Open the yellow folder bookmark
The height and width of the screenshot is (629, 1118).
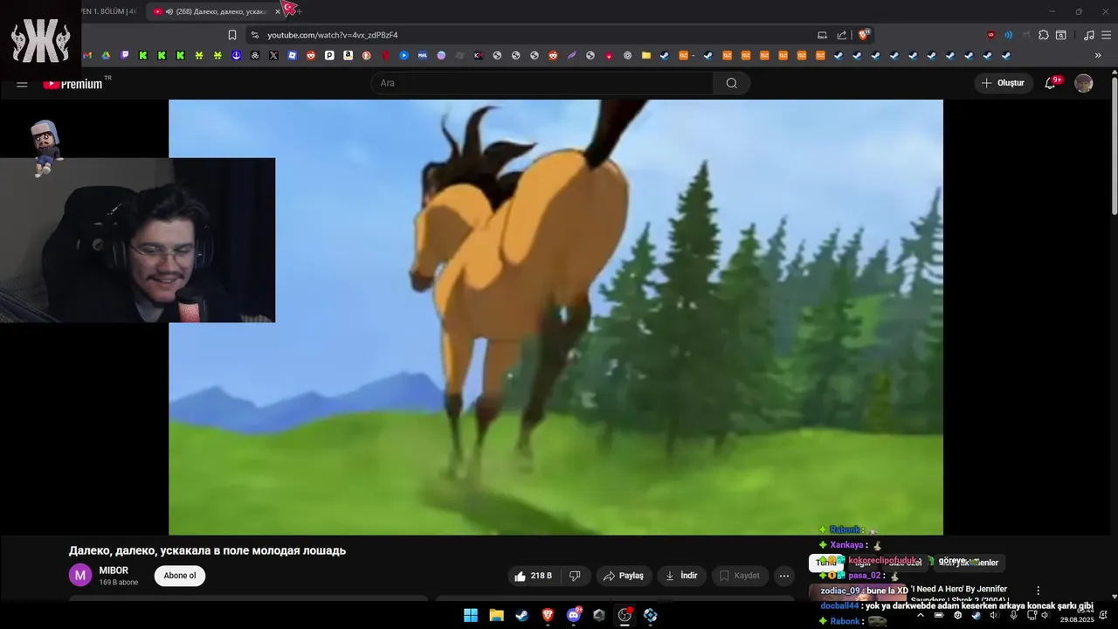click(x=646, y=55)
